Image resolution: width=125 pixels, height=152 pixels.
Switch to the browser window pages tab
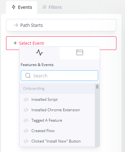[x=80, y=53]
